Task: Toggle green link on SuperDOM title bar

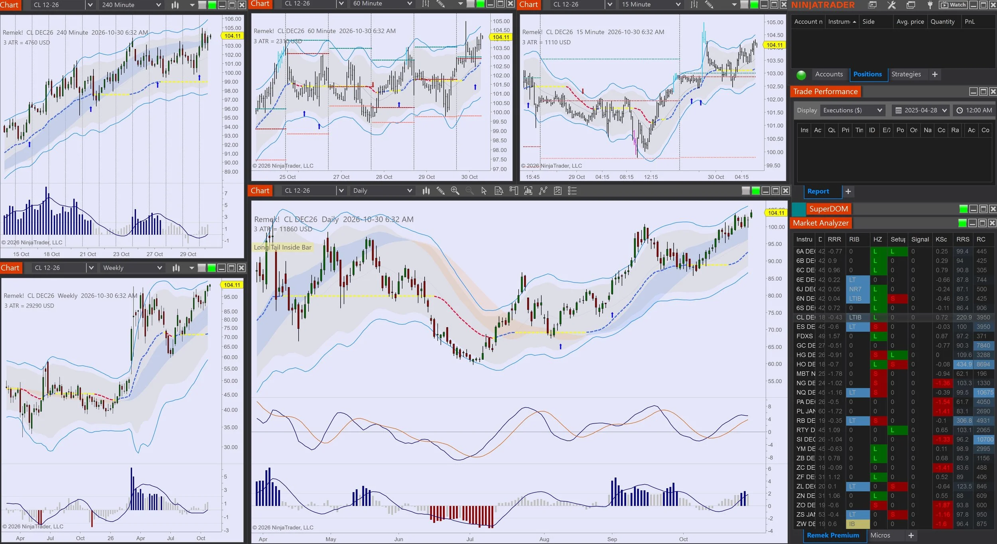Action: [x=964, y=209]
